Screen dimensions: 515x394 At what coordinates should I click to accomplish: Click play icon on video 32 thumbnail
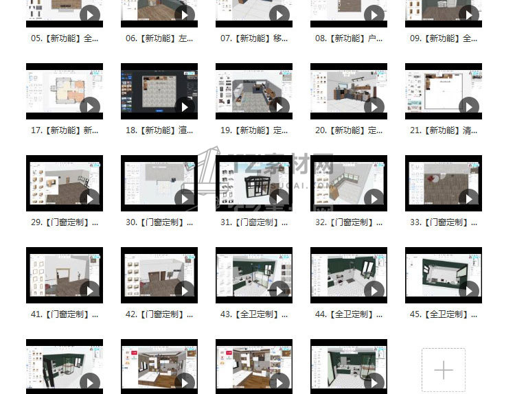[x=374, y=198]
